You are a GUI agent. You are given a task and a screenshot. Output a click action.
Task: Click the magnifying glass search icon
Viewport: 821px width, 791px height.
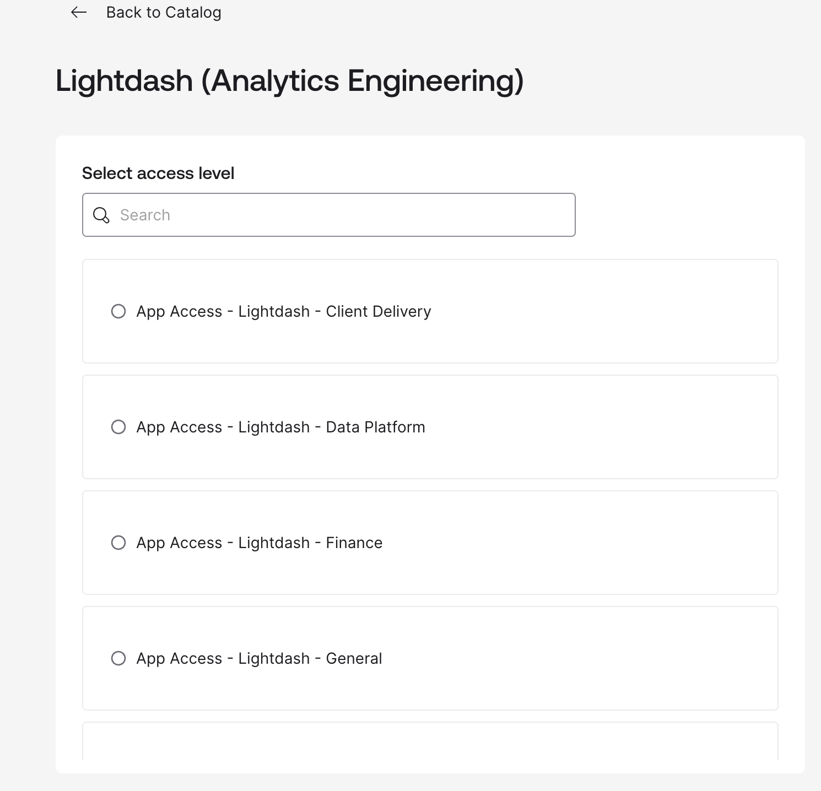click(x=101, y=215)
